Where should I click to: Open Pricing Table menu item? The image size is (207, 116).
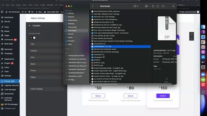click(x=10, y=81)
